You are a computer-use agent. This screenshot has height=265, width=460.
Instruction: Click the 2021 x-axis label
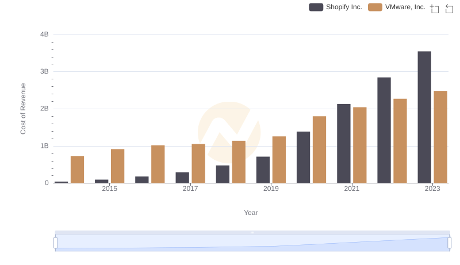(x=351, y=189)
